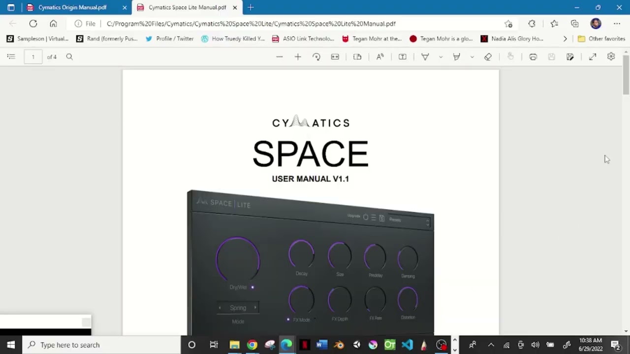Close the Cymatics Space Lite Manual tab

[x=235, y=7]
